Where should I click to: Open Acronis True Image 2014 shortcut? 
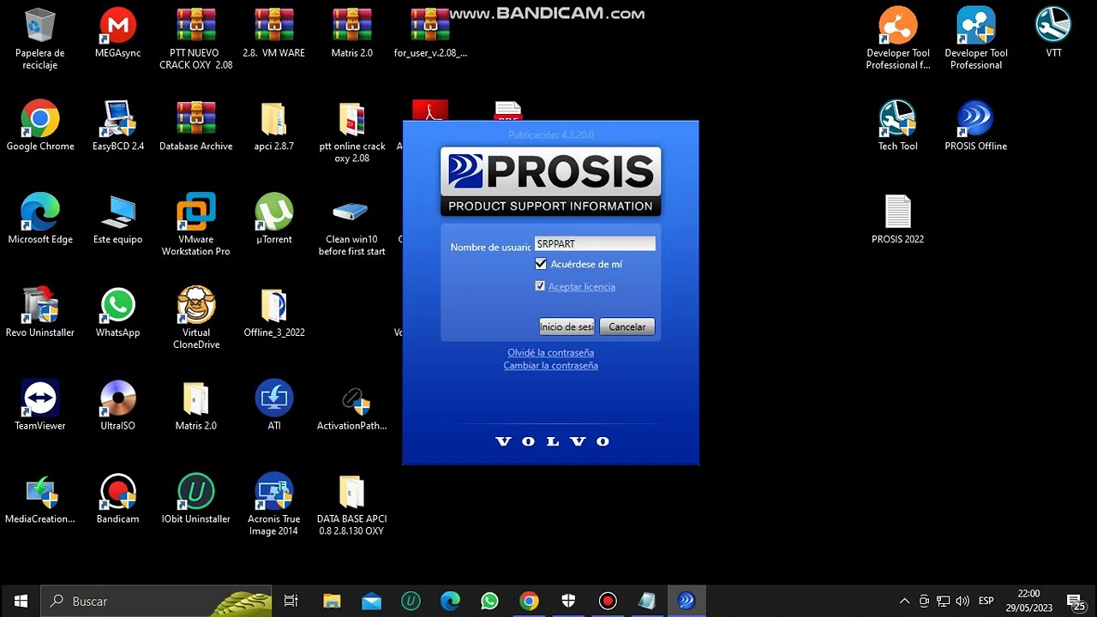pos(273,505)
